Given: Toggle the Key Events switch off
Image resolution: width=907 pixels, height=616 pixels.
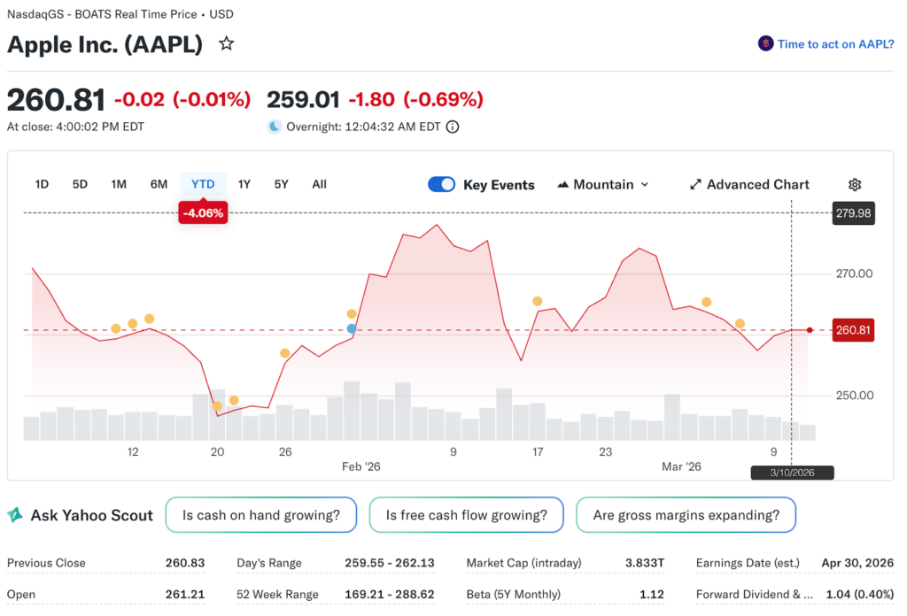Looking at the screenshot, I should [x=441, y=184].
